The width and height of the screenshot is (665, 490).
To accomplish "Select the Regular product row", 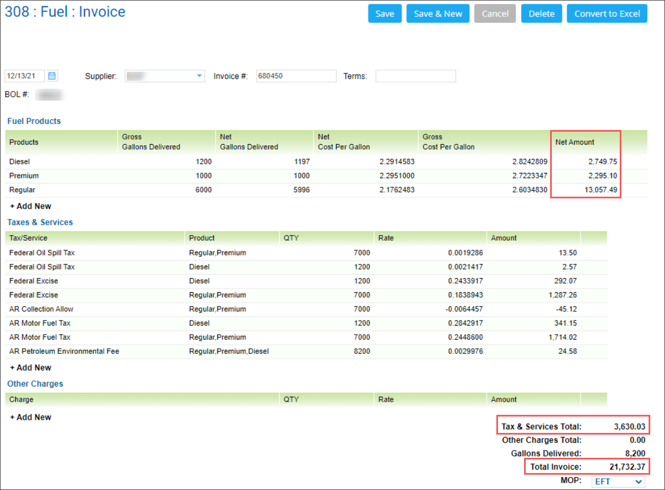I will (326, 190).
